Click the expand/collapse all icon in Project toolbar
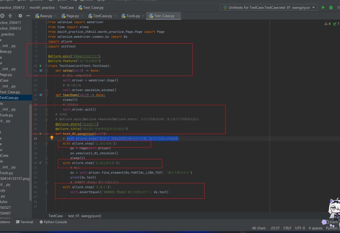Image resolution: width=340 pixels, height=233 pixels. click(10, 16)
